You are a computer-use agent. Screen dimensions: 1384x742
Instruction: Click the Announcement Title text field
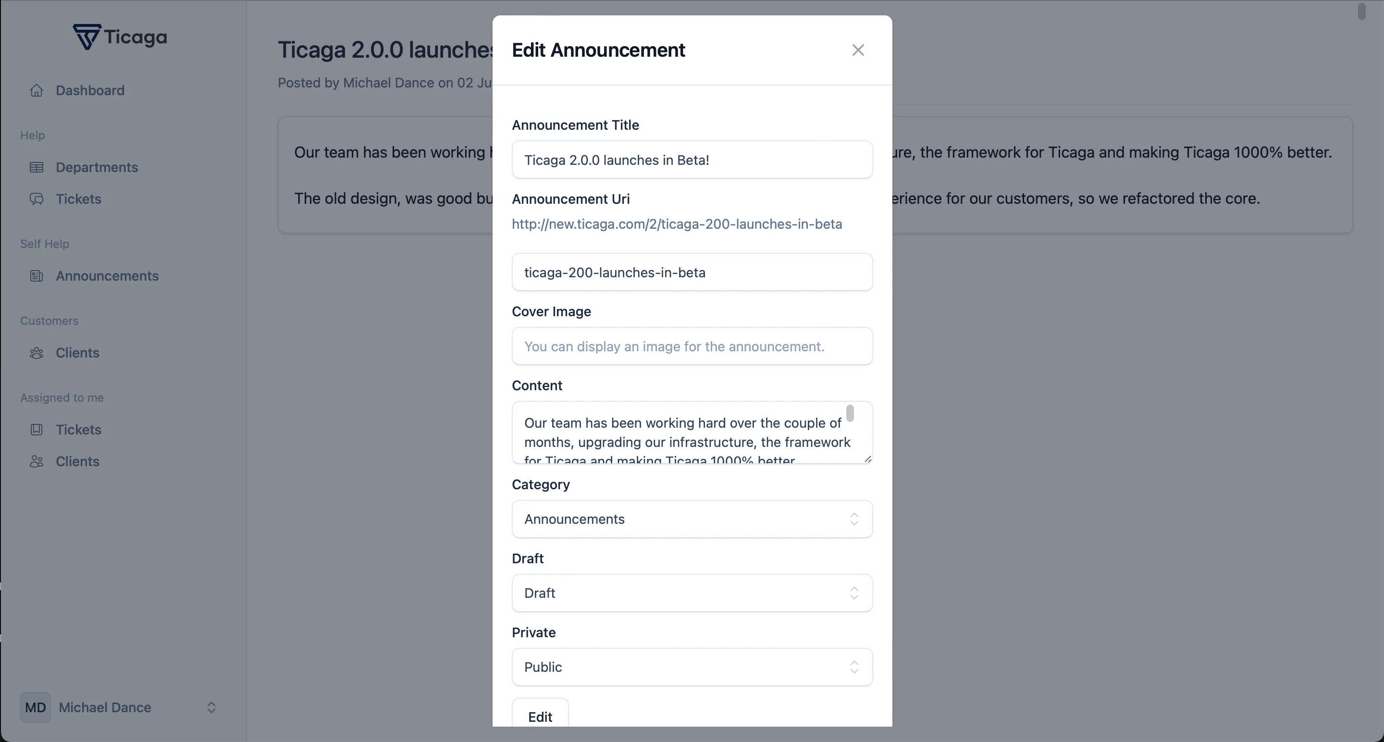point(692,160)
